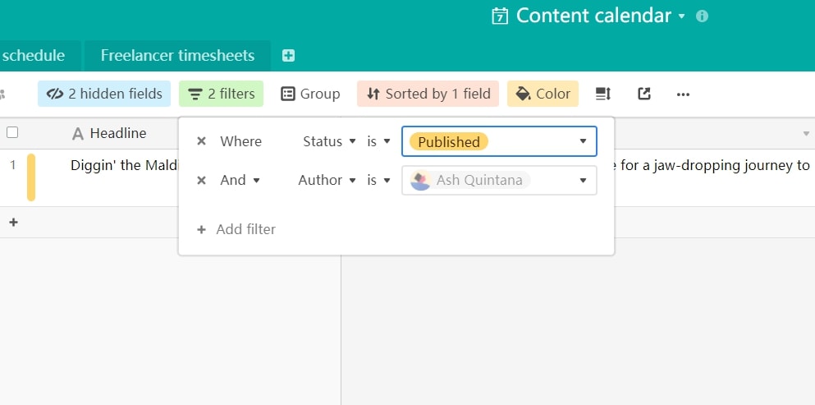This screenshot has width=815, height=405.
Task: Open the more options ellipsis menu
Action: 683,94
